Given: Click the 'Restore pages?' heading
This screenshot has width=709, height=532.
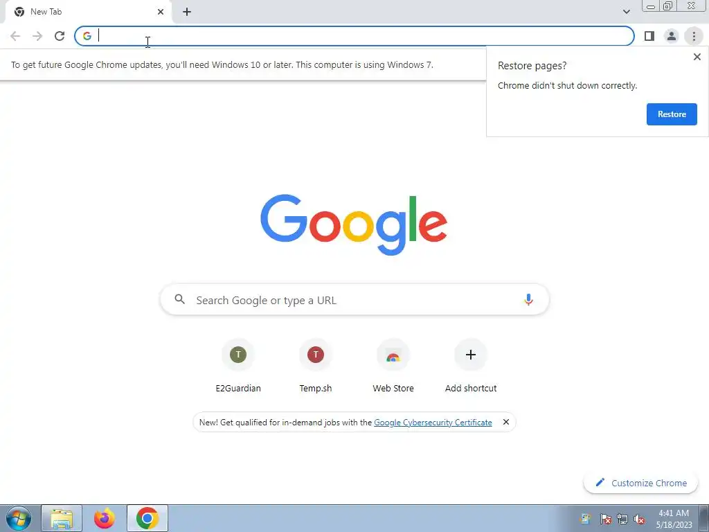Looking at the screenshot, I should pos(532,66).
